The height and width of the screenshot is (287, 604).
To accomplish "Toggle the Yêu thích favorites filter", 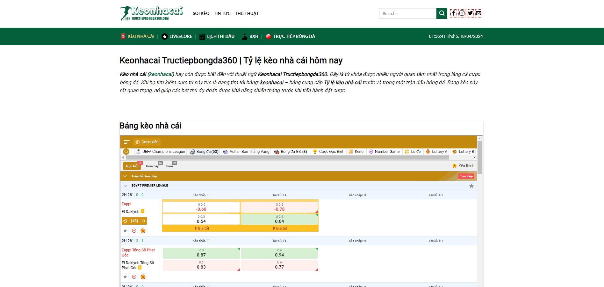I will point(463,166).
